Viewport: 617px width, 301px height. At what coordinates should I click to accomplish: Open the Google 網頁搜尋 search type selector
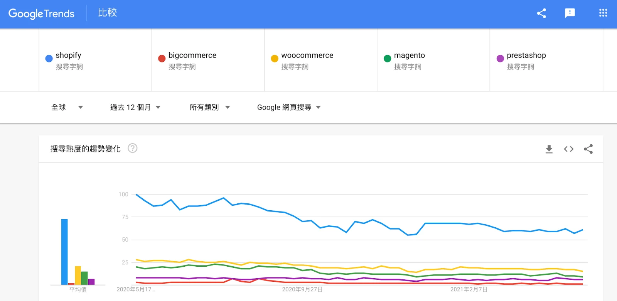click(288, 107)
